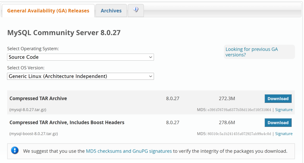Open Signature link for mysql-boost-8.0.27.tar.gz

click(284, 134)
